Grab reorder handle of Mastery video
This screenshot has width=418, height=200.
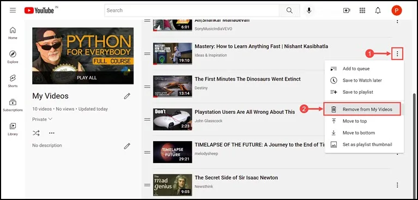(x=148, y=54)
